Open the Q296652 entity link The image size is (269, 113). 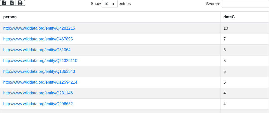pos(38,104)
